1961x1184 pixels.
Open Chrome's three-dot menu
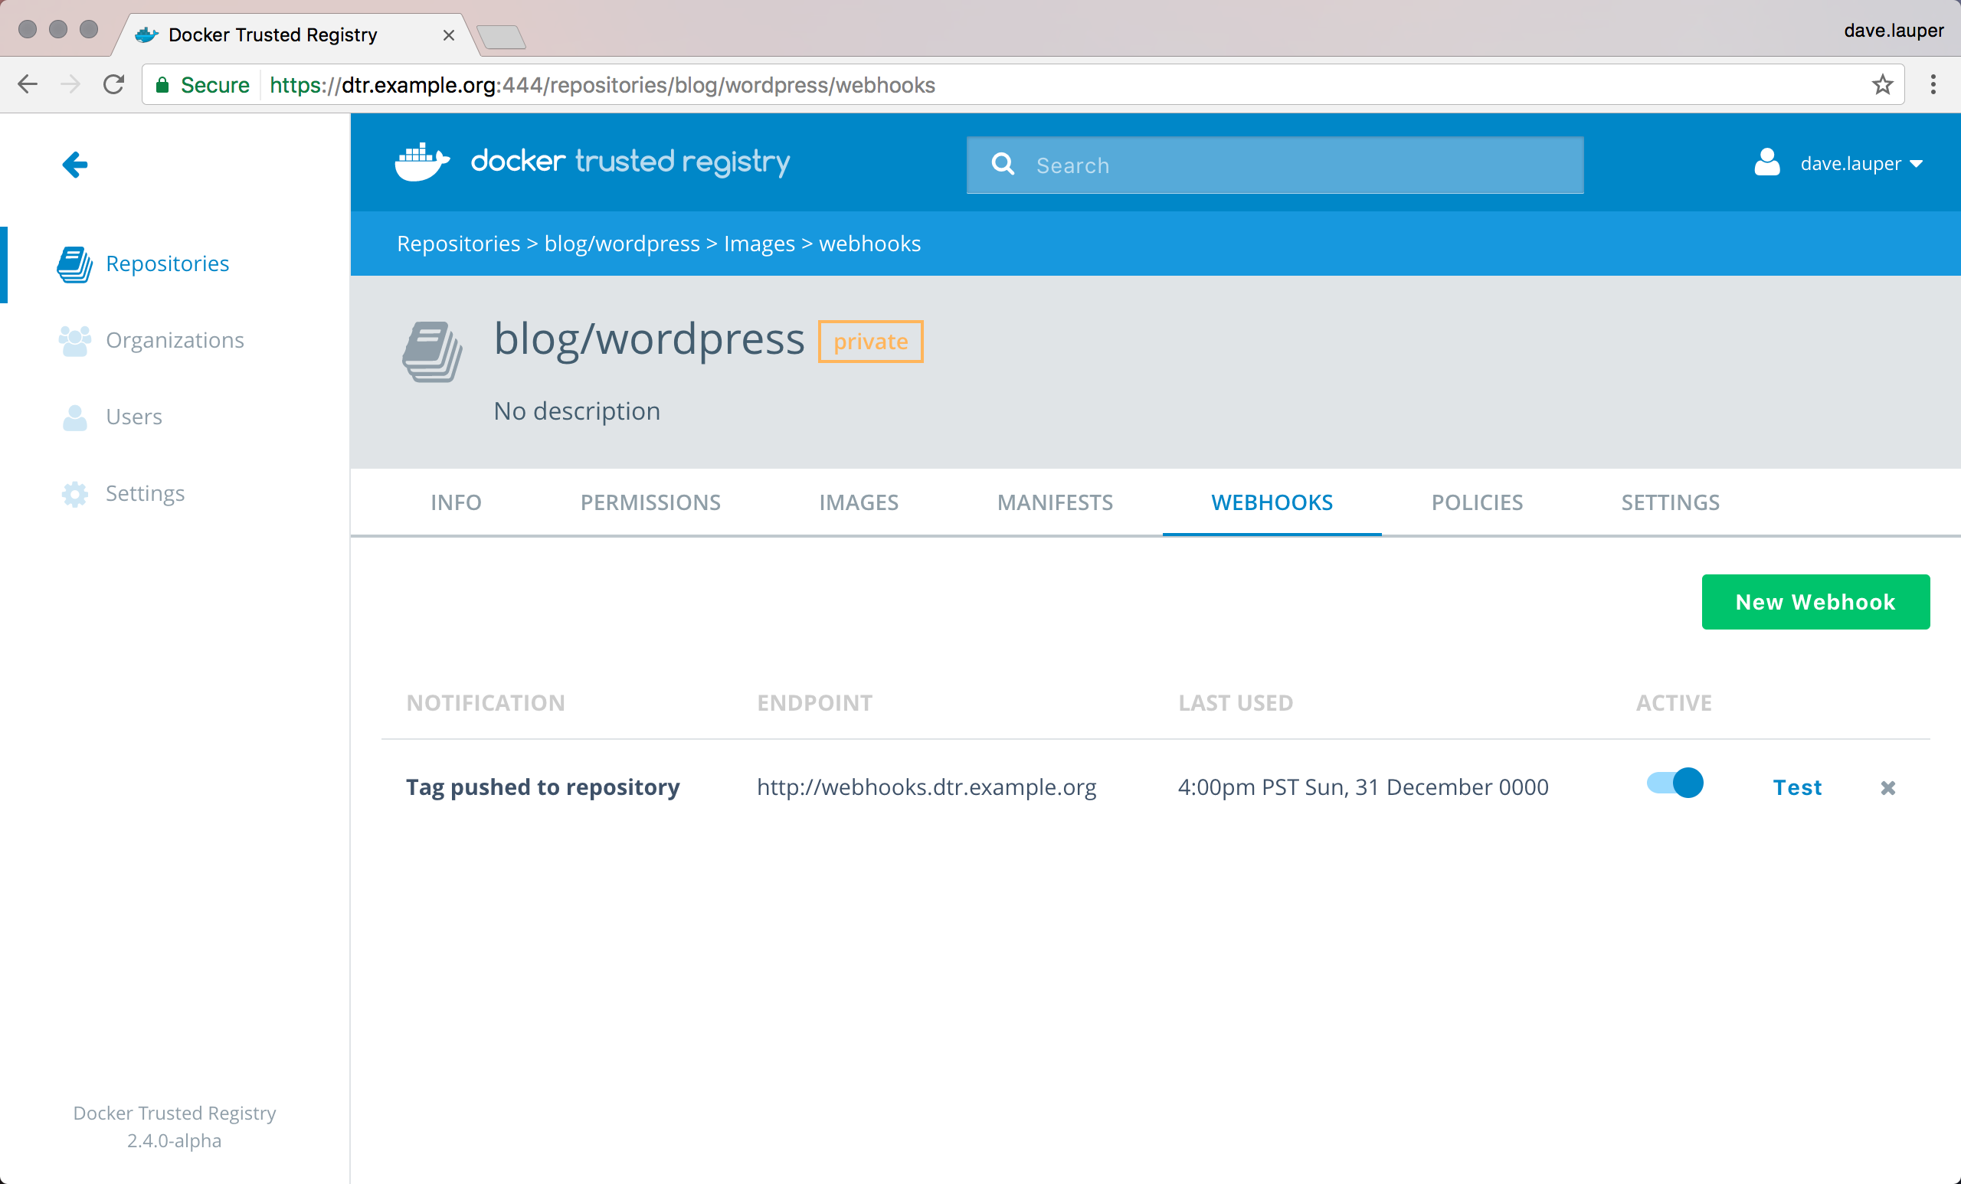[1933, 84]
